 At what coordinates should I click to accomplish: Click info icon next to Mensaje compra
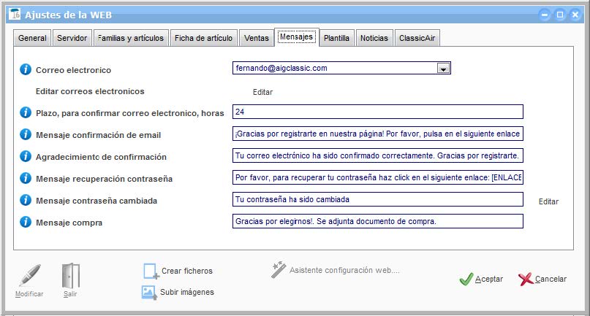tap(26, 222)
